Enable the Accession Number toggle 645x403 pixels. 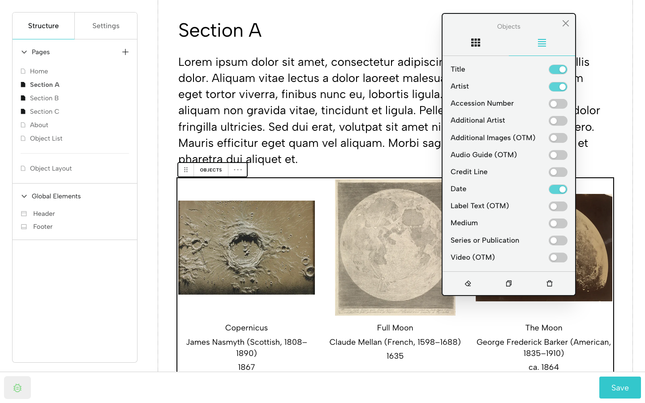pos(558,104)
